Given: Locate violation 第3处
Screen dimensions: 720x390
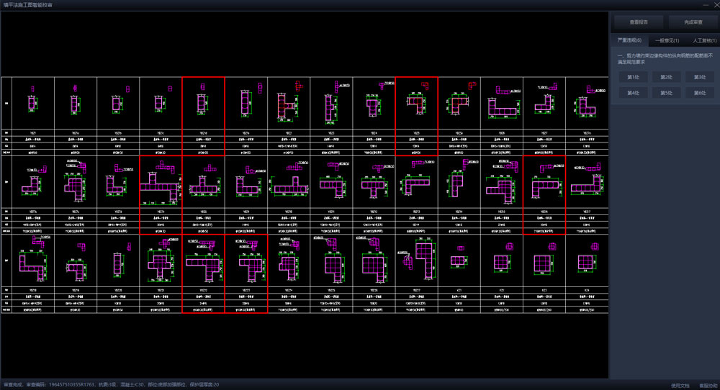Looking at the screenshot, I should click(698, 77).
